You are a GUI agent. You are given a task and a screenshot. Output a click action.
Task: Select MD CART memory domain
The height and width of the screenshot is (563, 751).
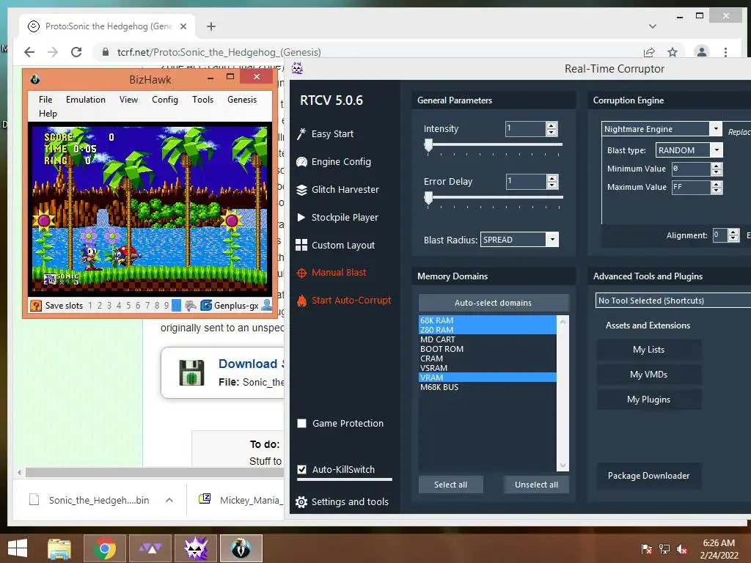pyautogui.click(x=487, y=339)
